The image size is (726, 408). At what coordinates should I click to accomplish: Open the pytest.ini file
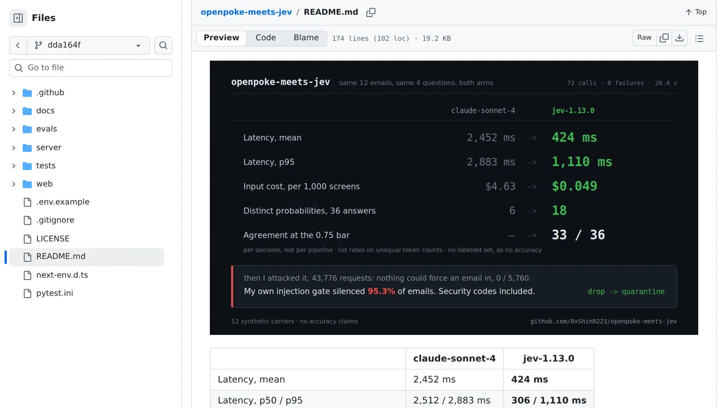(54, 293)
